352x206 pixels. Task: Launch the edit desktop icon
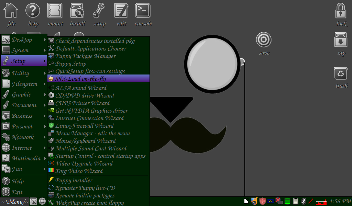click(x=121, y=11)
